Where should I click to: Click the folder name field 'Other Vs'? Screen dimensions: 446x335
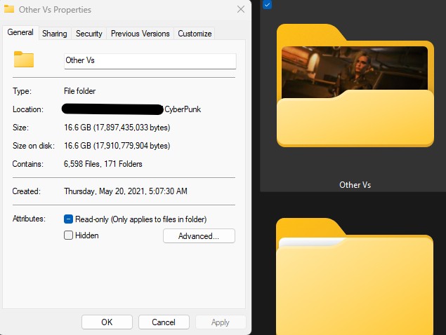[150, 61]
